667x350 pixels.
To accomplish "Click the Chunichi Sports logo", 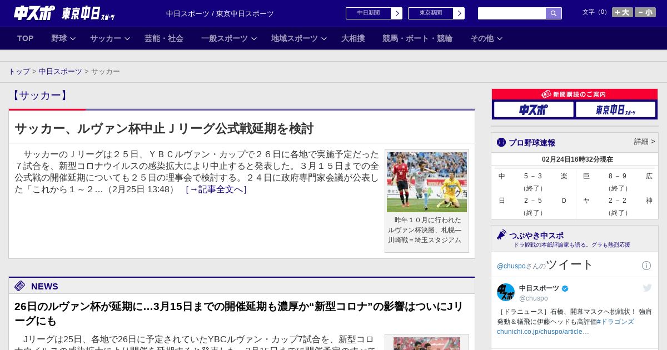I will coord(34,13).
